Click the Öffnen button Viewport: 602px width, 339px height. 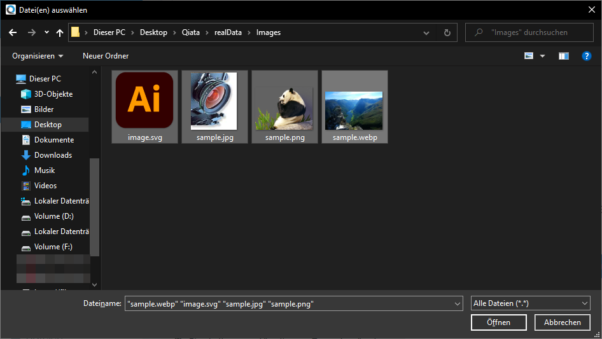pyautogui.click(x=498, y=322)
